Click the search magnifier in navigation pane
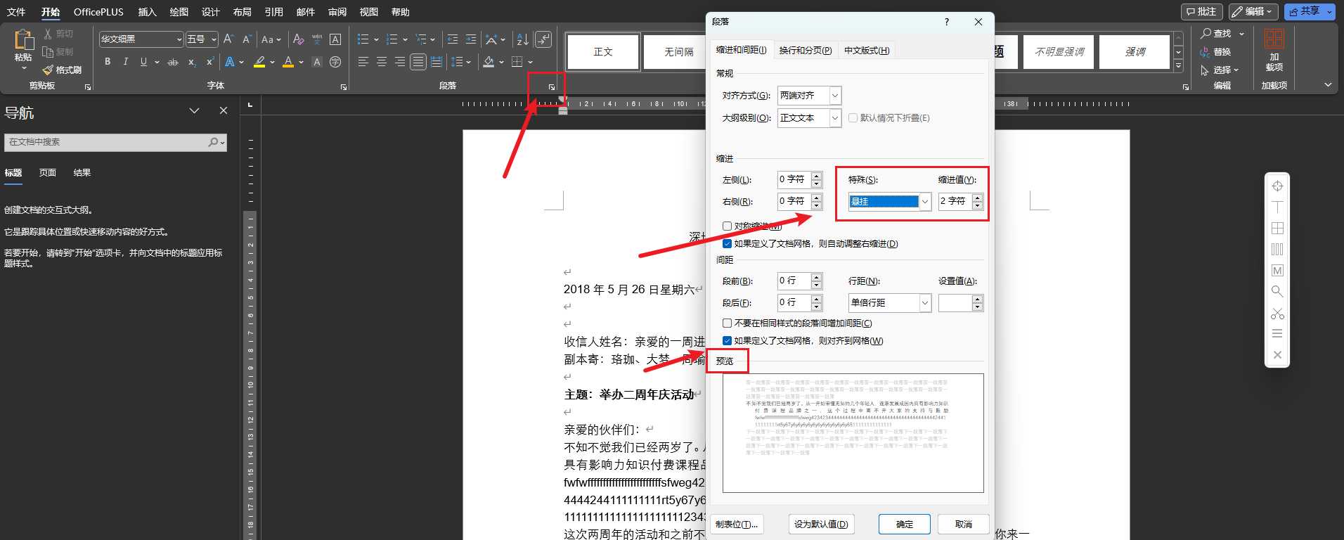Viewport: 1344px width, 540px height. (213, 142)
